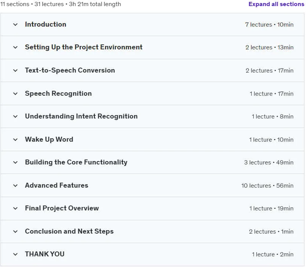
Task: Open the Final Project Overview chevron
Action: pyautogui.click(x=15, y=209)
